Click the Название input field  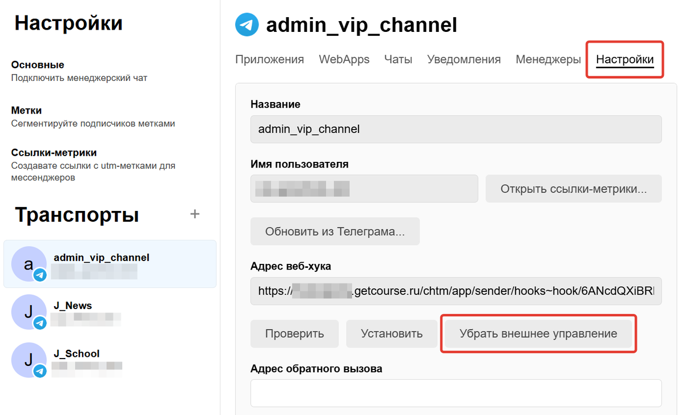click(x=456, y=129)
